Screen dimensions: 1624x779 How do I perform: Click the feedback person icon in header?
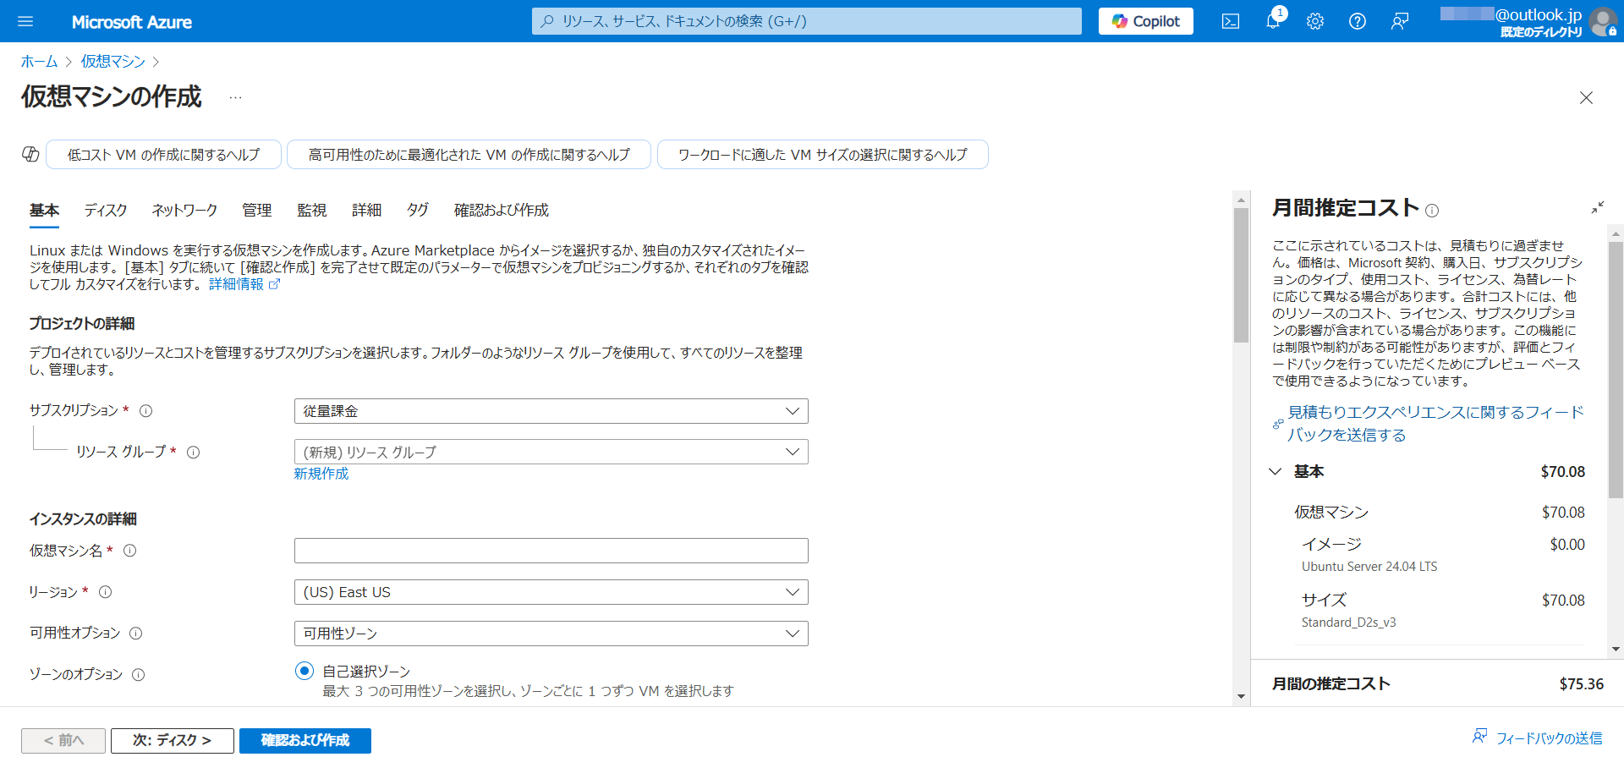(1400, 21)
